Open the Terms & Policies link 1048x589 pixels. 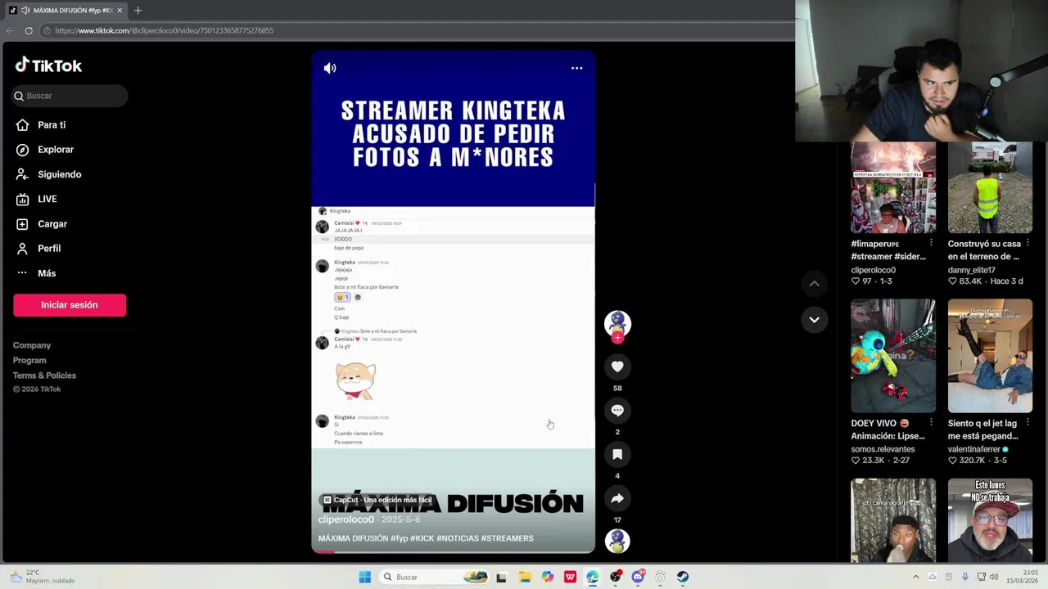point(44,375)
